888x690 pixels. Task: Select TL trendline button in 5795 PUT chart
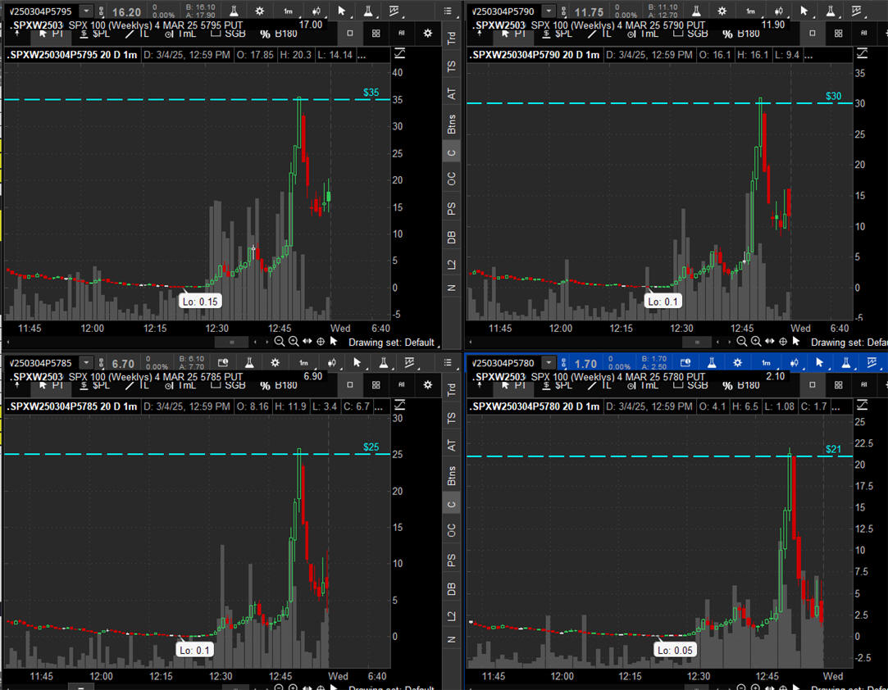(x=138, y=34)
